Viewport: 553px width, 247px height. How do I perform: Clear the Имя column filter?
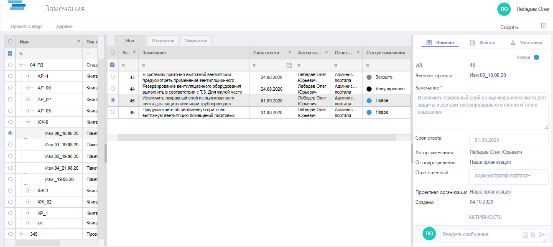click(21, 53)
